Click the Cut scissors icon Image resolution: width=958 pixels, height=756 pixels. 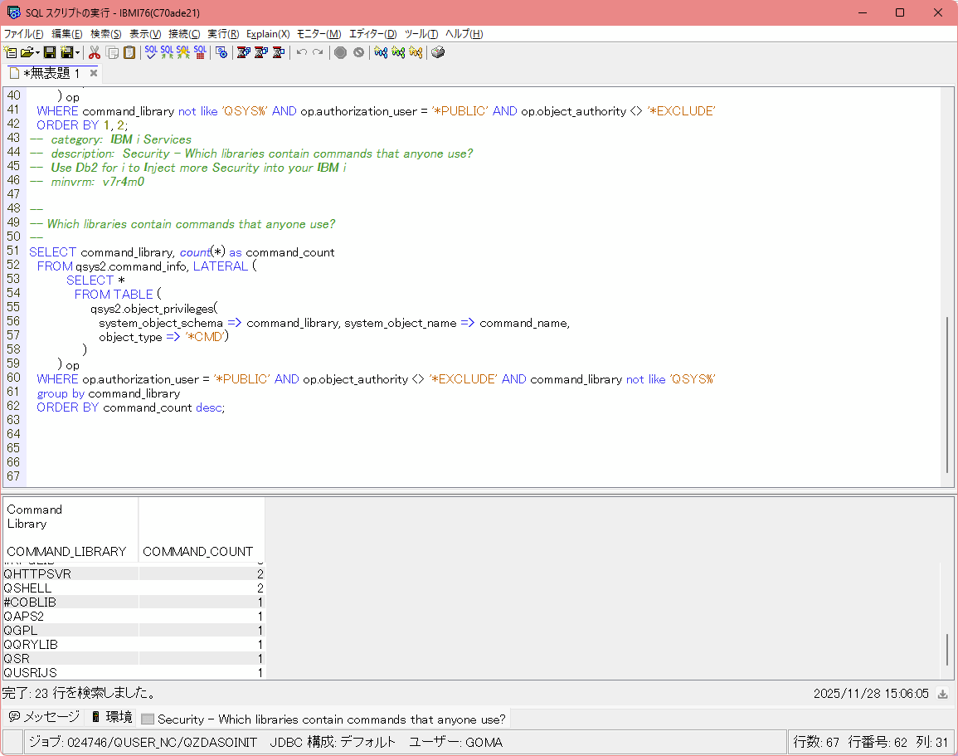pos(95,52)
